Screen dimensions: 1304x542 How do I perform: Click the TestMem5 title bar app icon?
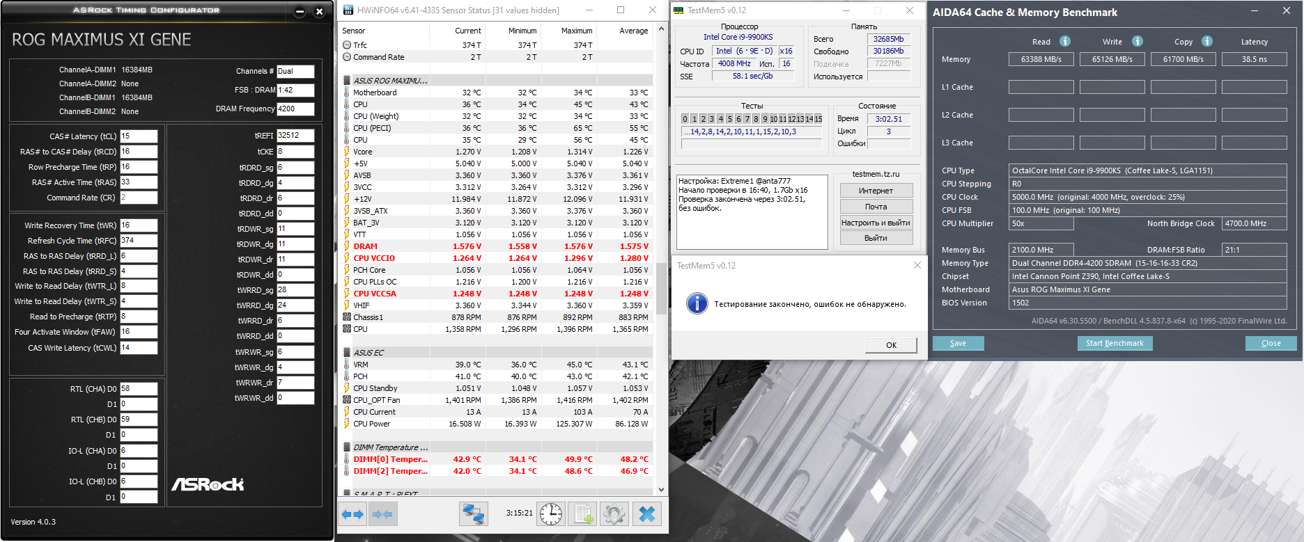(679, 10)
